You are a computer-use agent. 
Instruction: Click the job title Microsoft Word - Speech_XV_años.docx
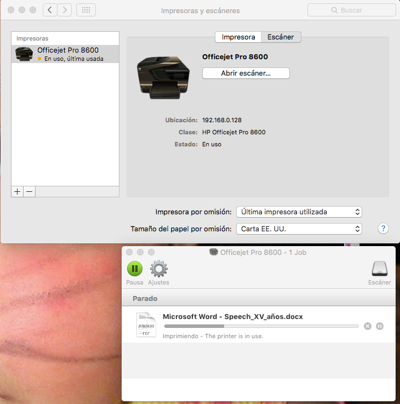click(232, 317)
